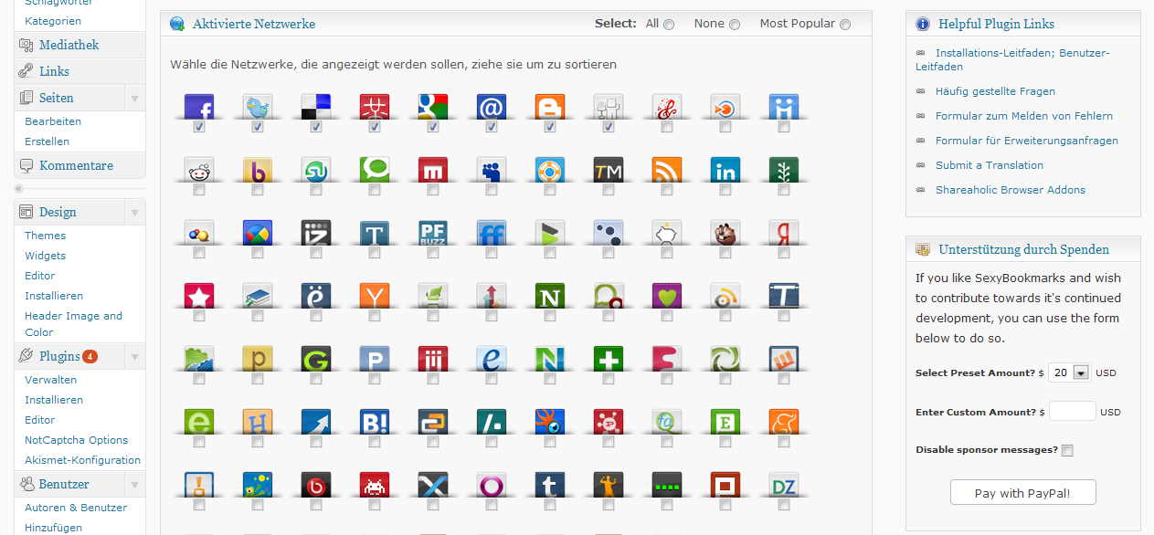Enable the checkbox under the LinkedIn icon
This screenshot has width=1154, height=535.
click(x=725, y=191)
